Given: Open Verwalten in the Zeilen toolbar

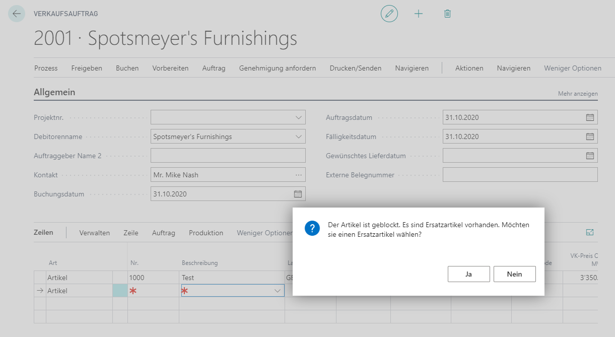Looking at the screenshot, I should 95,233.
